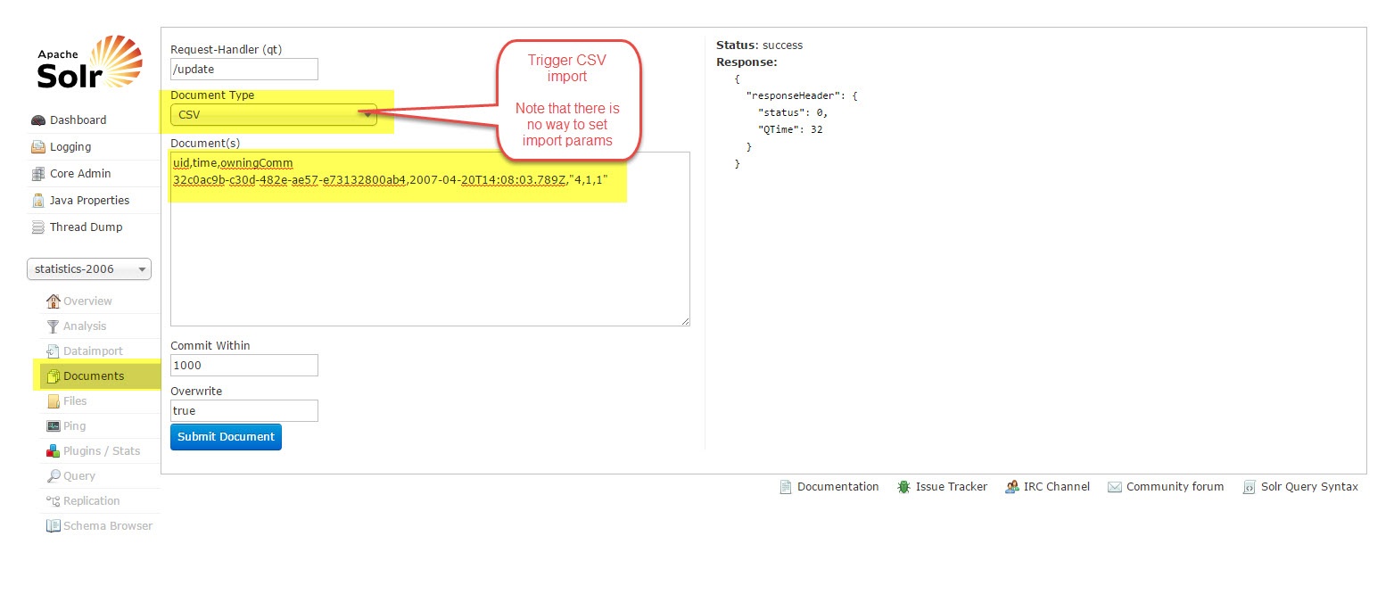Click the Overview house icon
The width and height of the screenshot is (1394, 594).
[x=54, y=301]
